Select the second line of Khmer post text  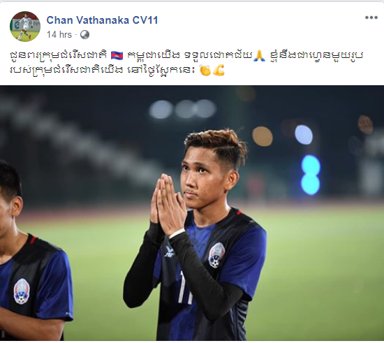click(117, 71)
